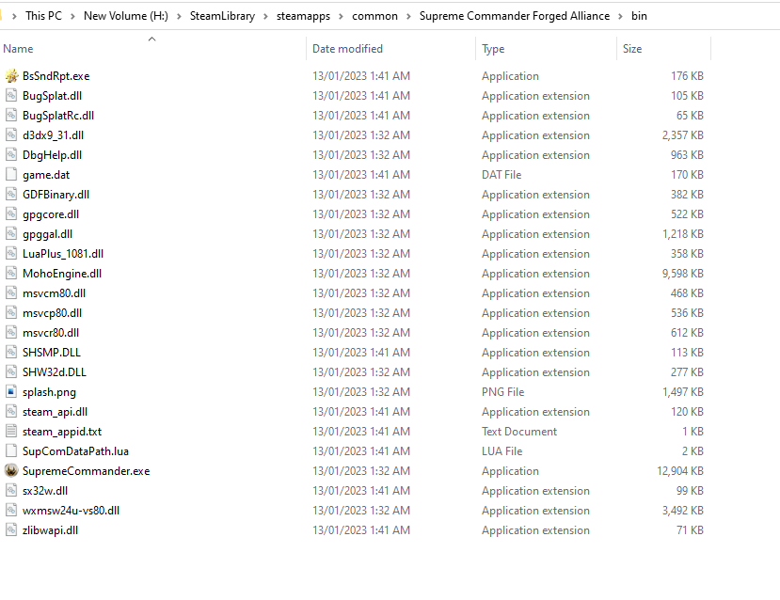Open SteamLibrary breadcrumb folder

[222, 16]
